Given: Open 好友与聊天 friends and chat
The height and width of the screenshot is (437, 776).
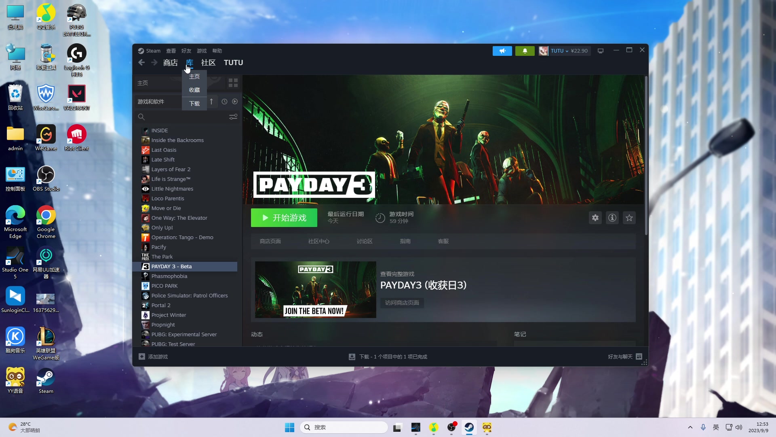Looking at the screenshot, I should 625,356.
